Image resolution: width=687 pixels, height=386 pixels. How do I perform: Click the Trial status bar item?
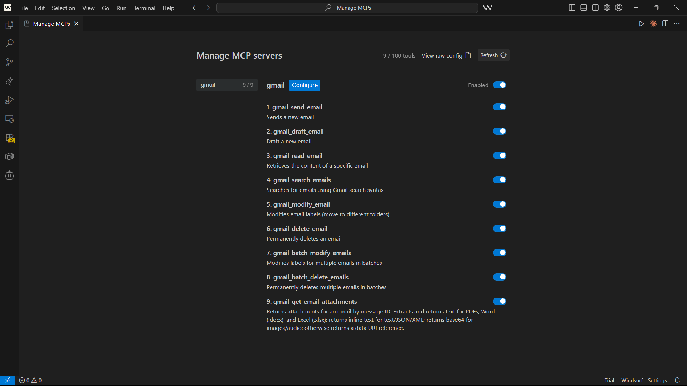click(609, 380)
